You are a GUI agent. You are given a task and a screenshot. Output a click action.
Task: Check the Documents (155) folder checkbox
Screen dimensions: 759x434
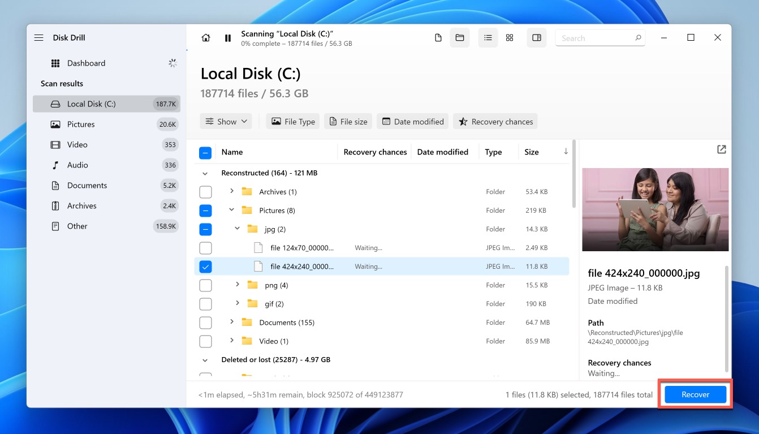coord(205,323)
